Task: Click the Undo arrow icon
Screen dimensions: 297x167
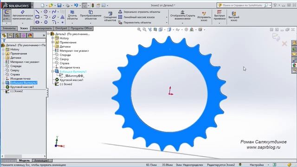Action: click(x=76, y=5)
